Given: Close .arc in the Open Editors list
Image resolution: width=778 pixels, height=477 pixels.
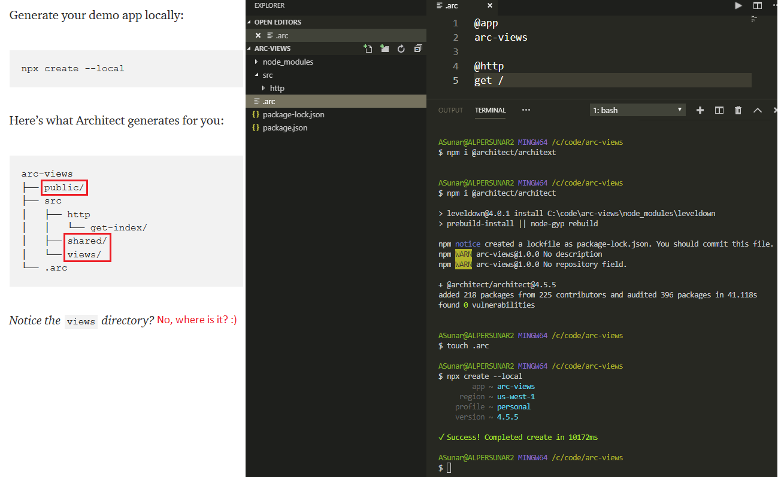Looking at the screenshot, I should click(258, 35).
